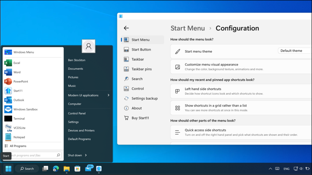Open the Start menu theme dropdown
The height and width of the screenshot is (175, 312).
294,51
